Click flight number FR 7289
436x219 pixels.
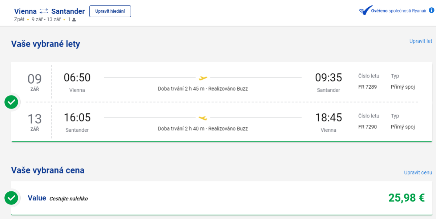(x=368, y=87)
